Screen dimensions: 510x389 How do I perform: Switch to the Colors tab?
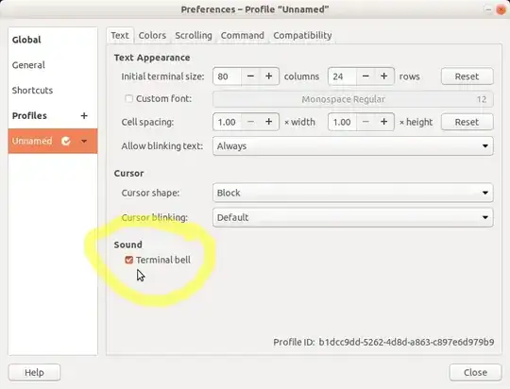(x=152, y=35)
